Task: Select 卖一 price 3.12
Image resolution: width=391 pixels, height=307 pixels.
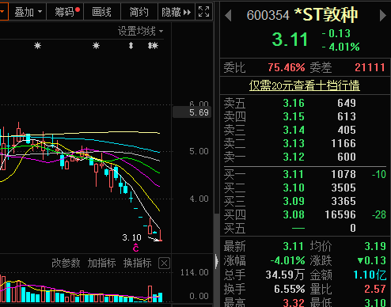Action: pyautogui.click(x=294, y=157)
